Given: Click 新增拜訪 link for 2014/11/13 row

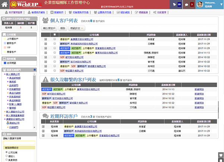Looking at the screenshot, I should [199, 89].
